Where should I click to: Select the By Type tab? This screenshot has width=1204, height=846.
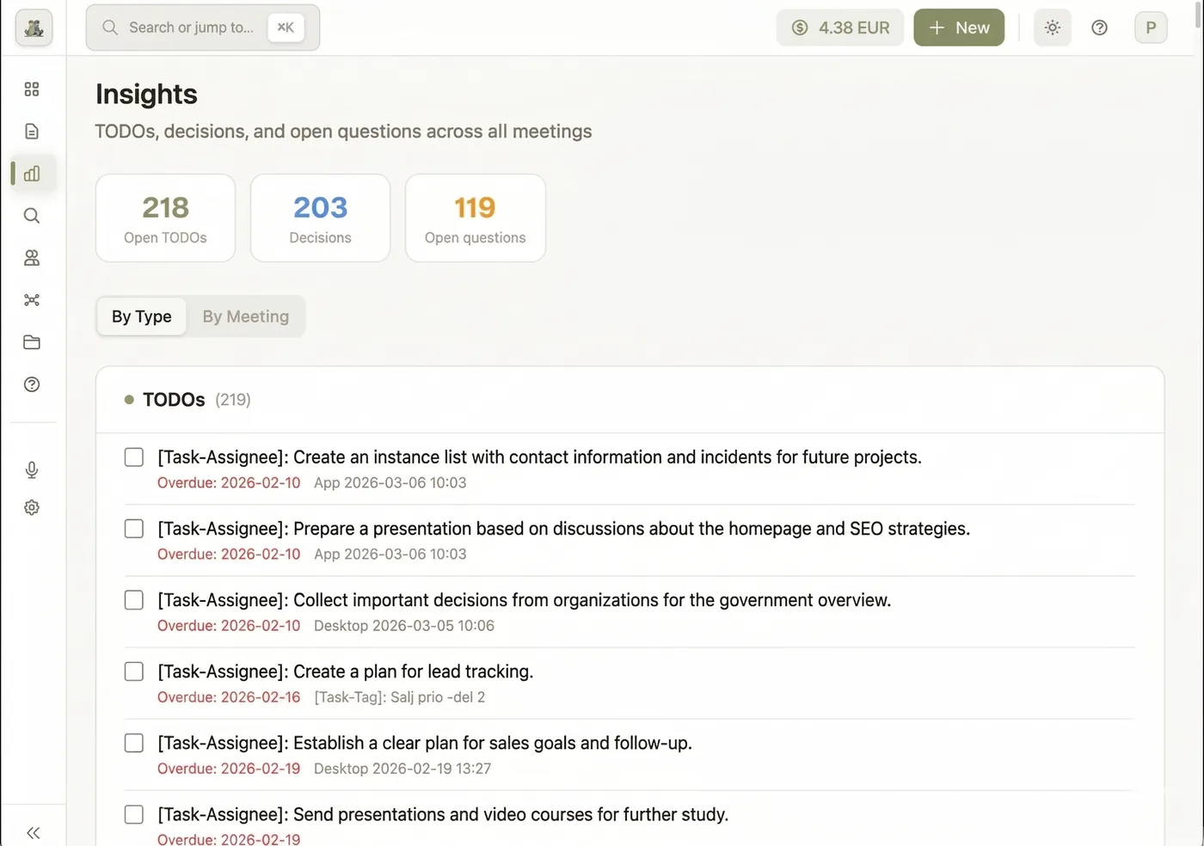[141, 316]
